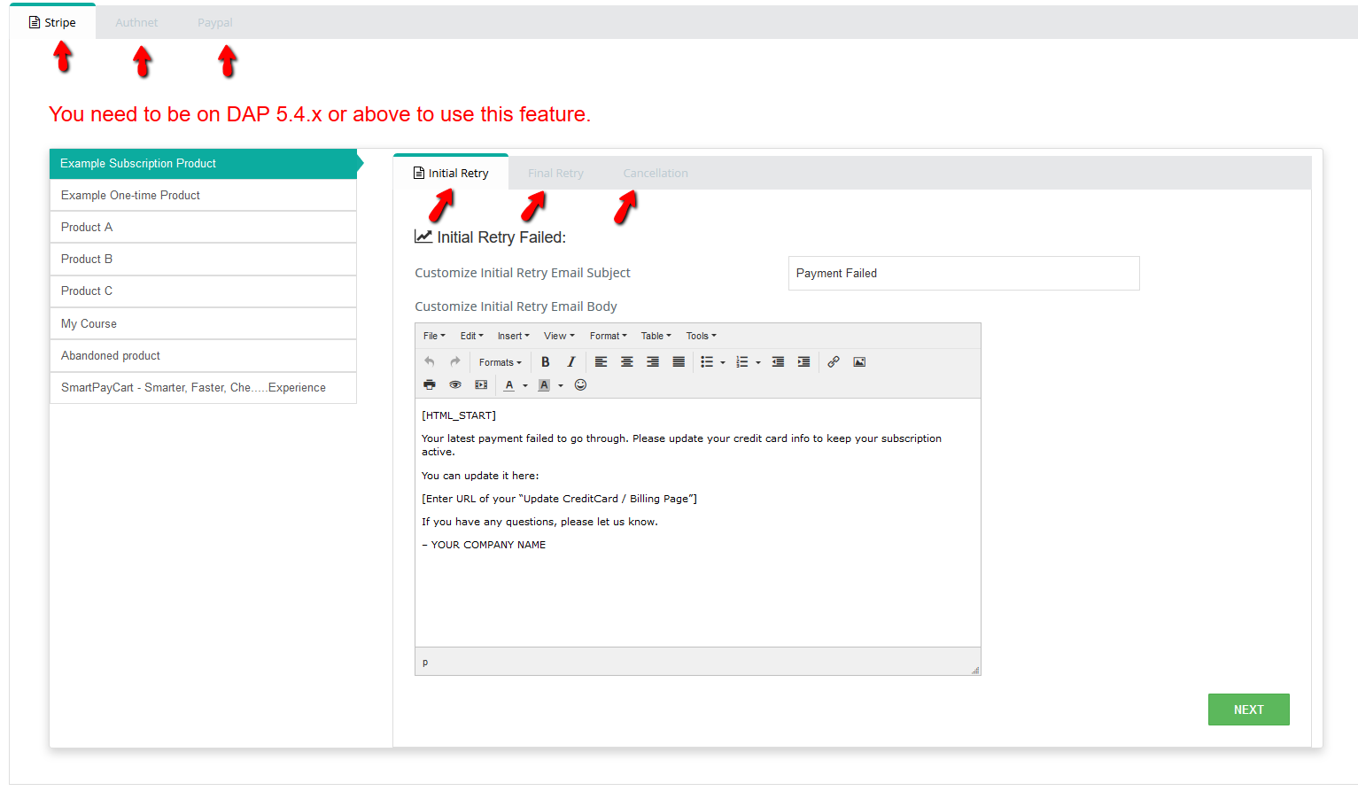Toggle the bullet list button
Image resolution: width=1358 pixels, height=791 pixels.
click(707, 362)
